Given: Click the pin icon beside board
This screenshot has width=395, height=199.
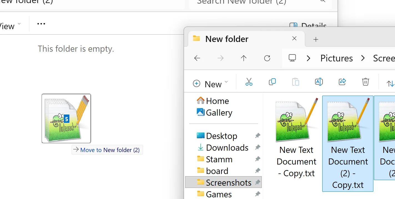Looking at the screenshot, I should tap(258, 171).
